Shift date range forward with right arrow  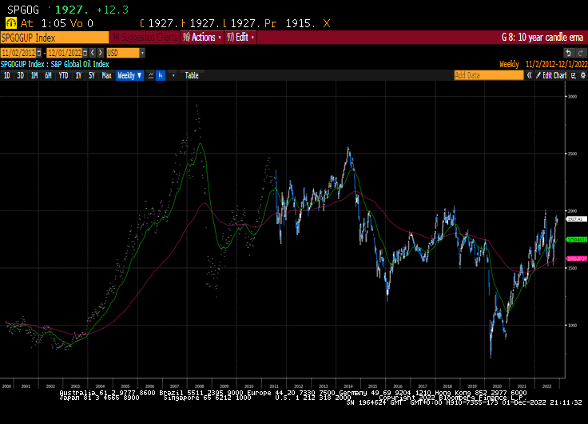(100, 53)
